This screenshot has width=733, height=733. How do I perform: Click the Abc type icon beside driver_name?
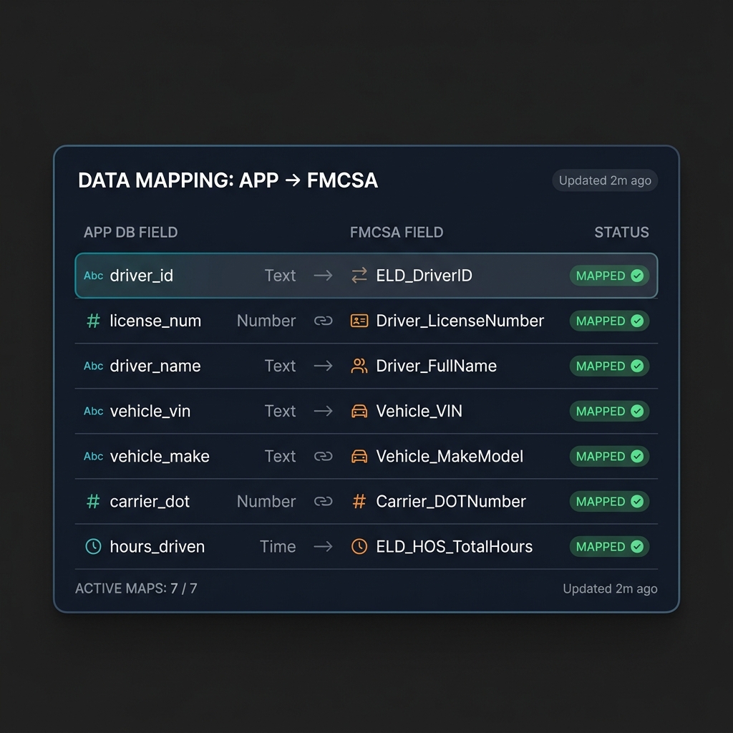94,366
